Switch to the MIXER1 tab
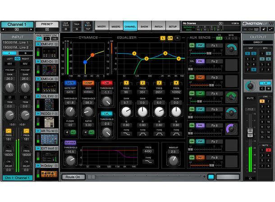 102,26
